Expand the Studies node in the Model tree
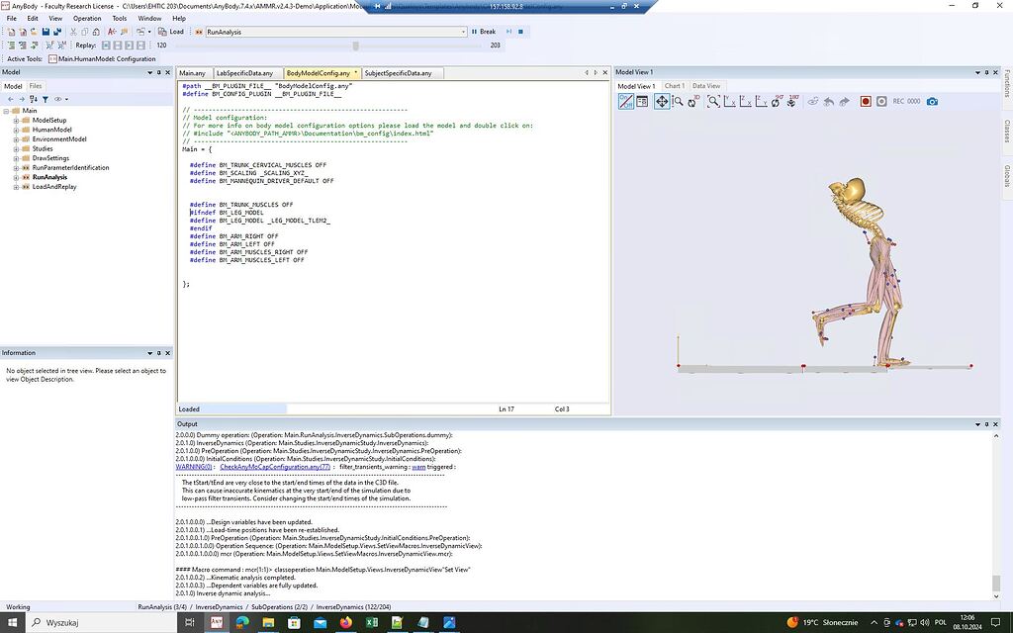1013x633 pixels. point(16,148)
